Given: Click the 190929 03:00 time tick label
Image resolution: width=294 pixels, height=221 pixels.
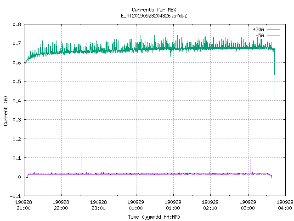Looking at the screenshot, I should click(248, 205).
